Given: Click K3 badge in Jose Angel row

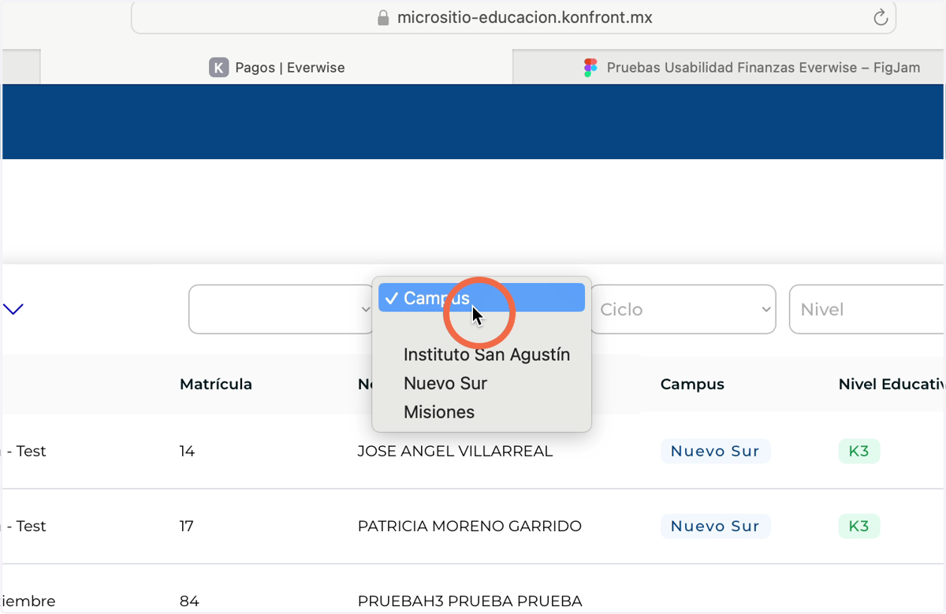Looking at the screenshot, I should (858, 451).
